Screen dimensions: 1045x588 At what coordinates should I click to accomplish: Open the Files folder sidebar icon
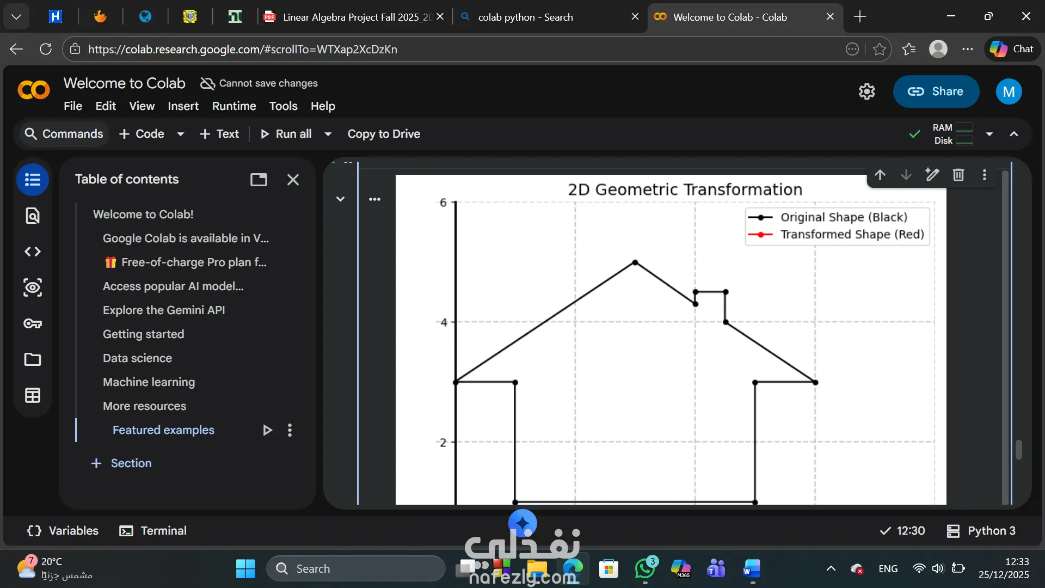click(33, 359)
